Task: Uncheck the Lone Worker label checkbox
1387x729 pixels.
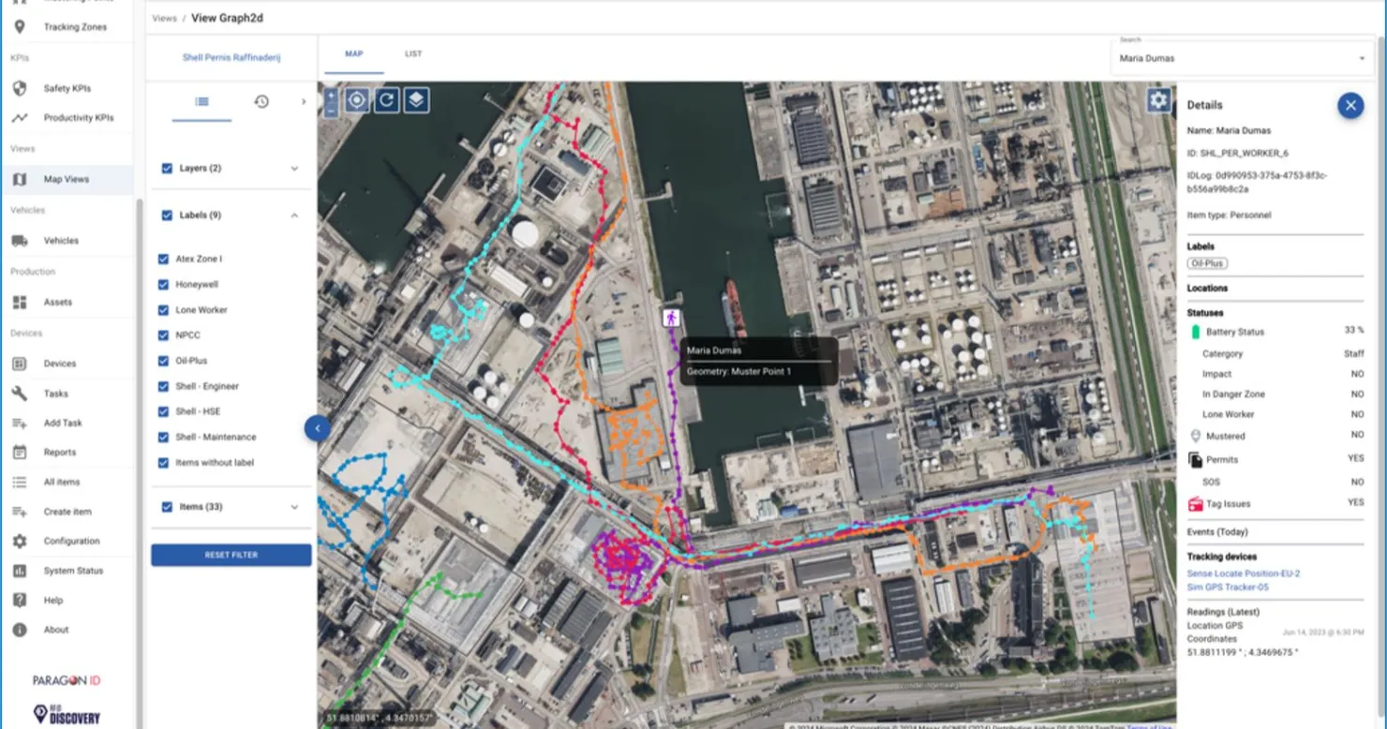Action: 164,310
